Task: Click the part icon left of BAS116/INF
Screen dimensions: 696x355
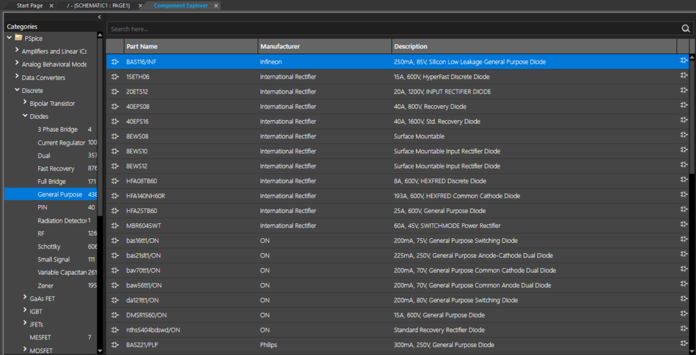Action: point(115,62)
